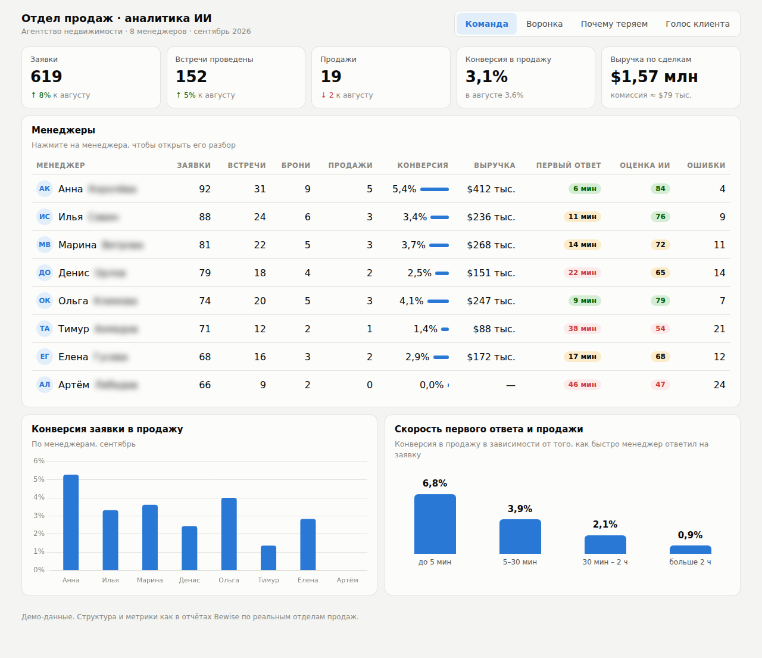Screen dimensions: 762x658
Task: Click the ЕГ avatar for Елена
Action: pyautogui.click(x=45, y=357)
